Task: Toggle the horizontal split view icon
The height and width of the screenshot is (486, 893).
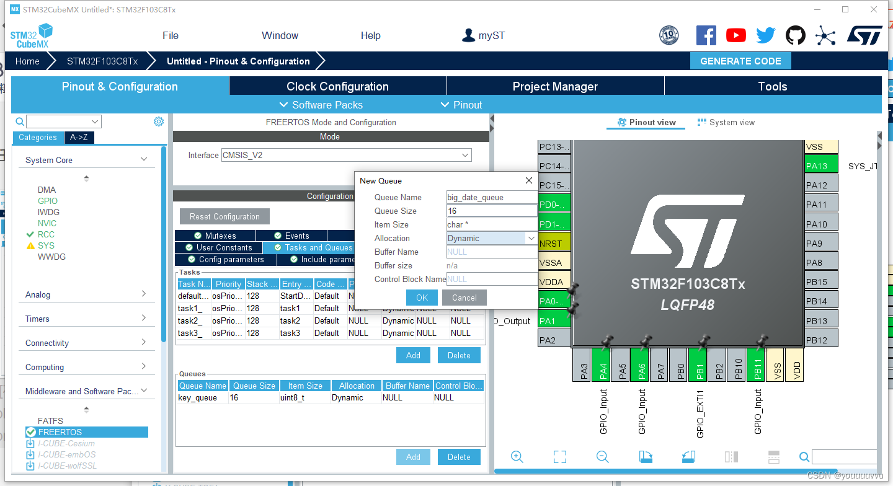Action: tap(774, 457)
